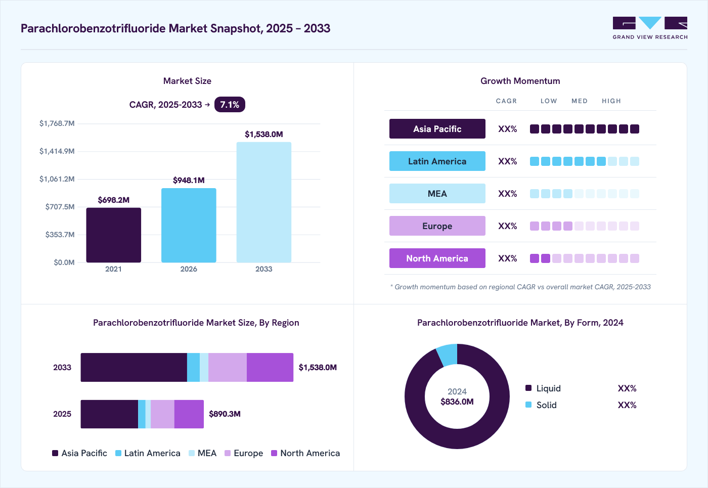
Task: Click the $1,768.7M axis label
Action: [57, 123]
